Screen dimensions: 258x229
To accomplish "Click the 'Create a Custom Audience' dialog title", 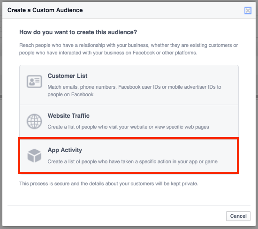I will [45, 10].
